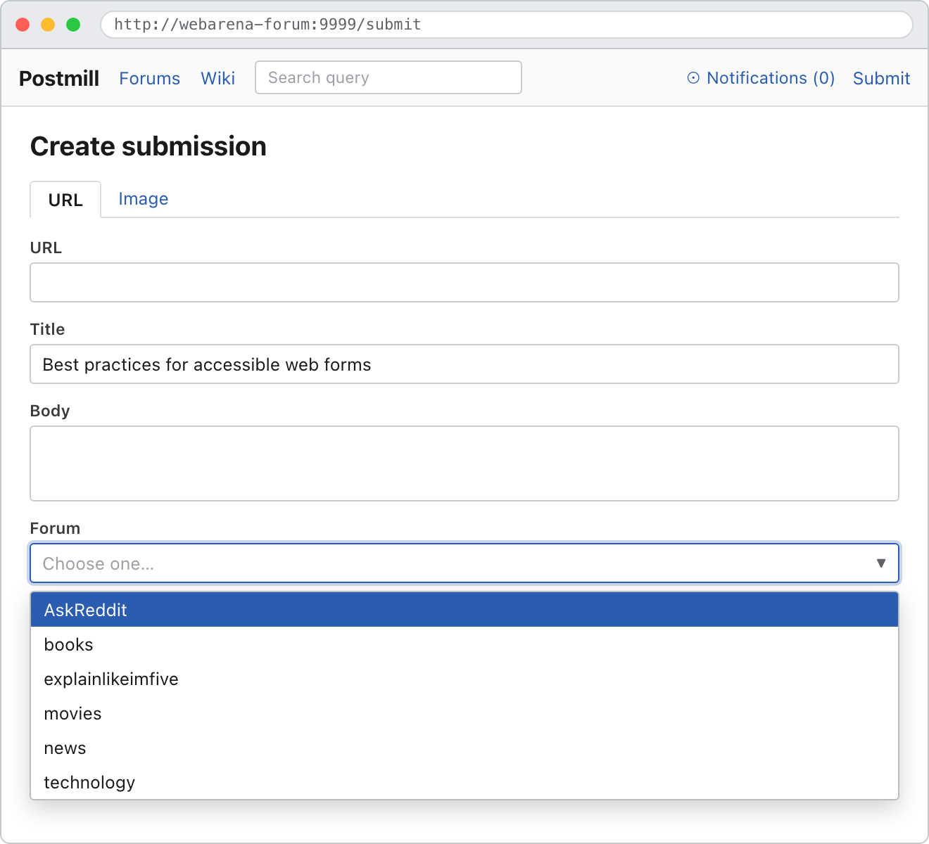Go to Postmill home logo

59,78
